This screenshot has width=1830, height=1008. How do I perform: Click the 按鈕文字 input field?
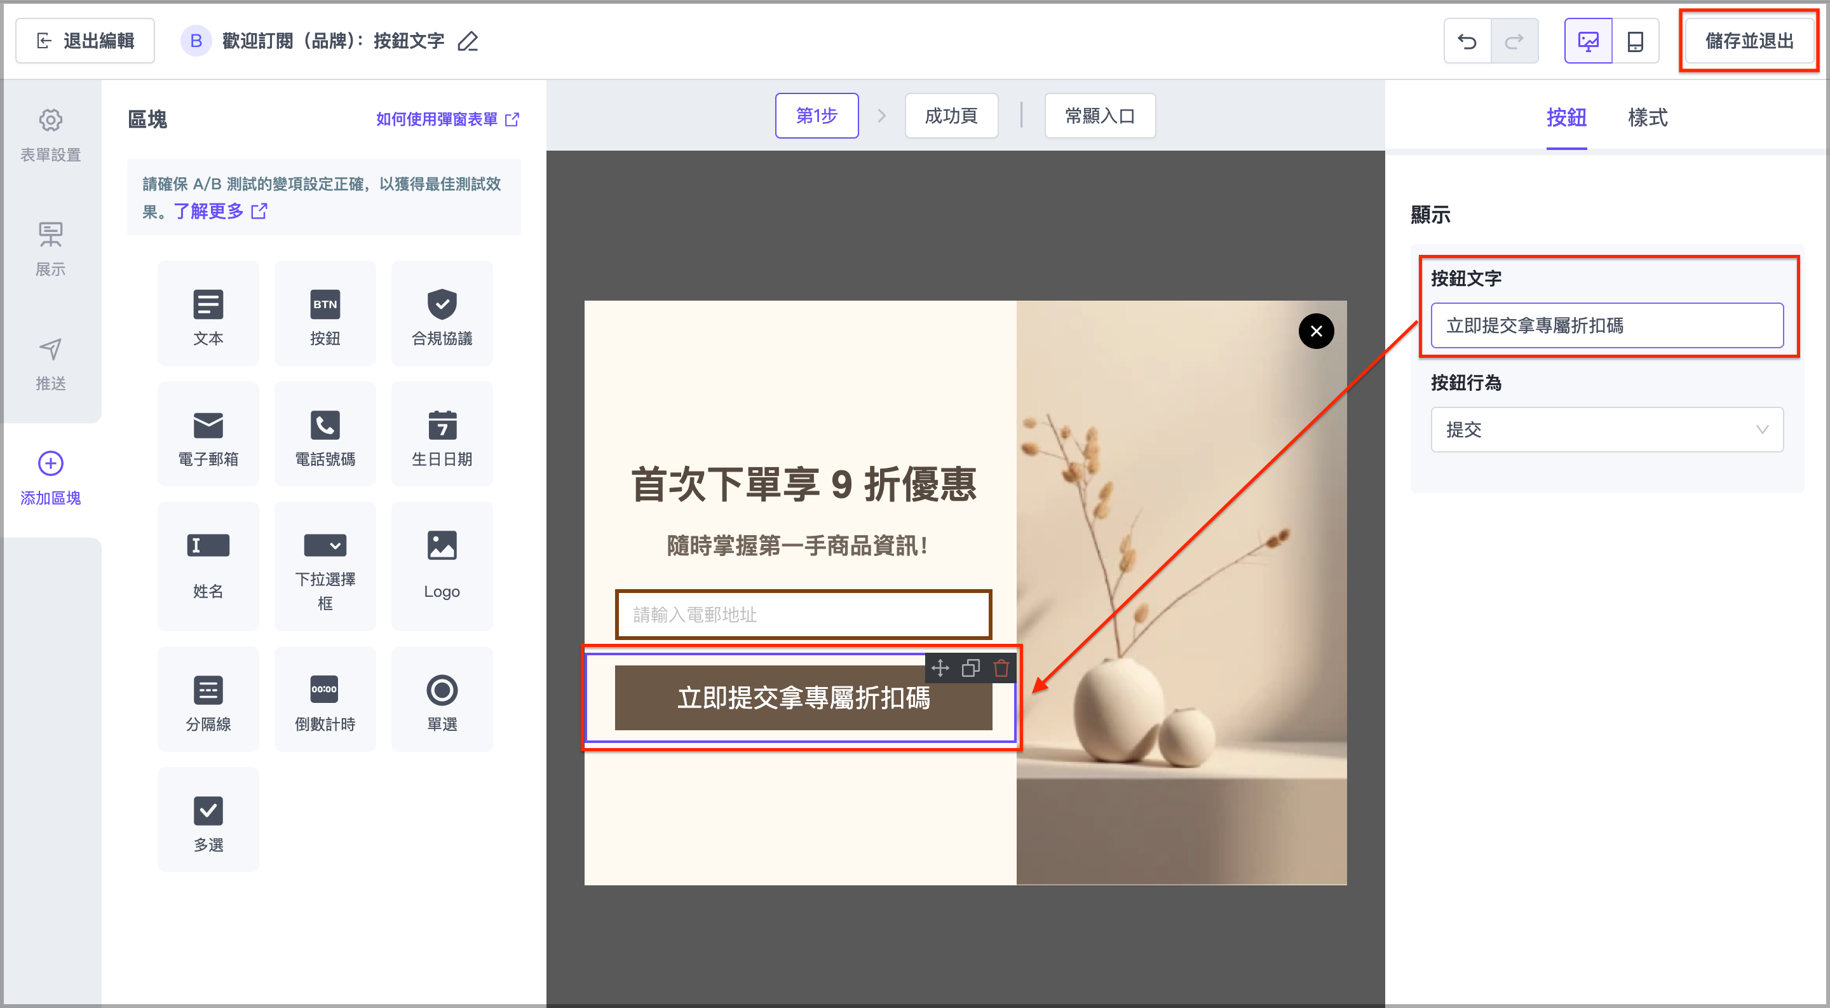[1606, 325]
